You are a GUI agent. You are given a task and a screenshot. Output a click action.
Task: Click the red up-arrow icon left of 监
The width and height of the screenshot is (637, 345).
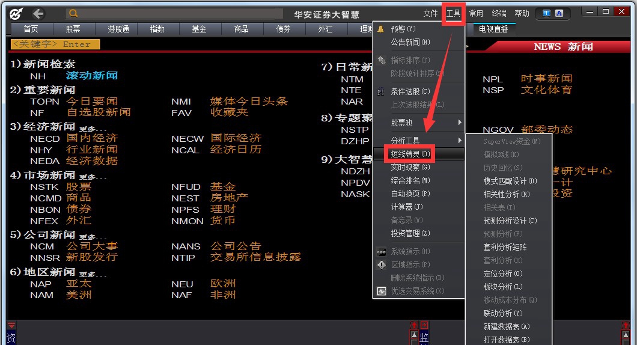coord(415,325)
